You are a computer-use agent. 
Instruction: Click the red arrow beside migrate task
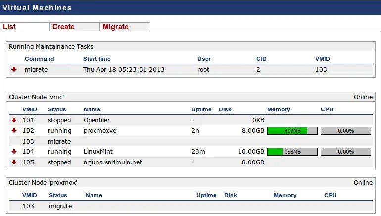point(14,70)
